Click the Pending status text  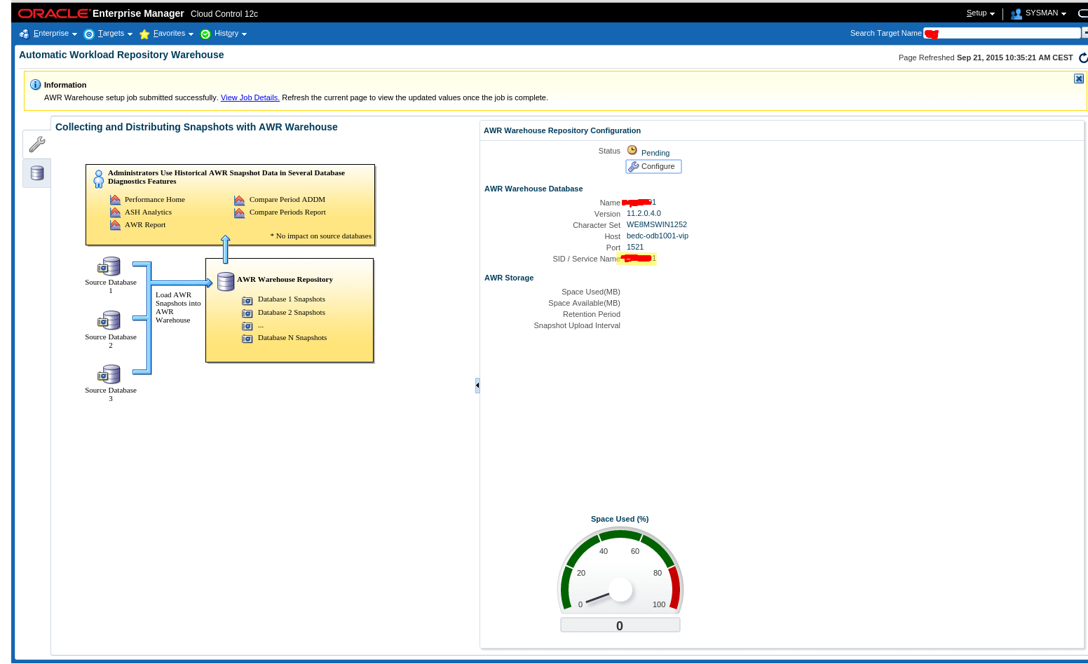click(655, 153)
